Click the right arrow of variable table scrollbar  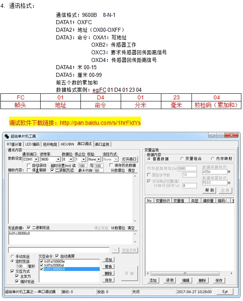(231, 273)
